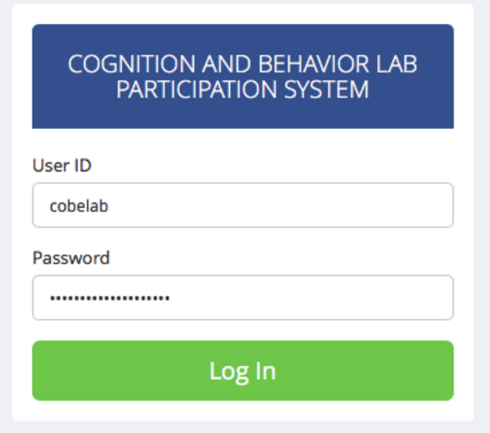
Task: Click the 'Log In' text on the button
Action: coord(243,372)
